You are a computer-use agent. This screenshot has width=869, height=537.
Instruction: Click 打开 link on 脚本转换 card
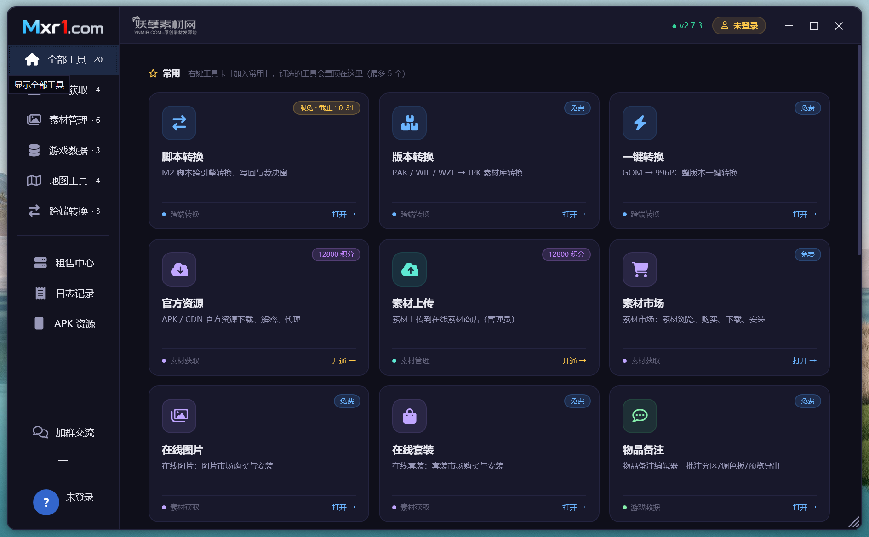pyautogui.click(x=344, y=214)
